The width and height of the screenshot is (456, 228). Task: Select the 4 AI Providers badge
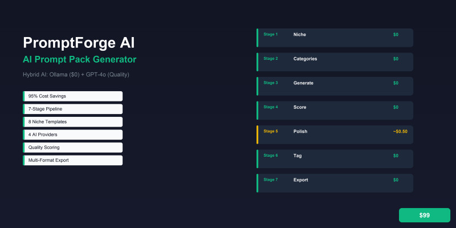[72, 135]
